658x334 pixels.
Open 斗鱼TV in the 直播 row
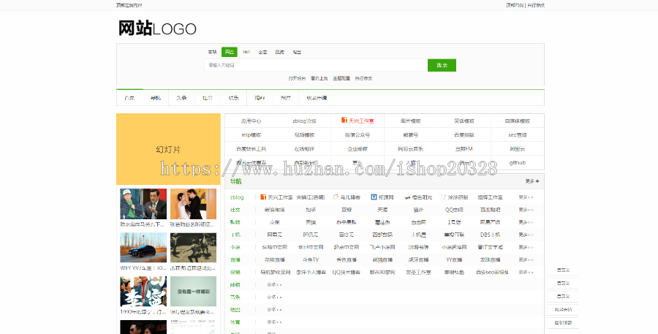[311, 259]
